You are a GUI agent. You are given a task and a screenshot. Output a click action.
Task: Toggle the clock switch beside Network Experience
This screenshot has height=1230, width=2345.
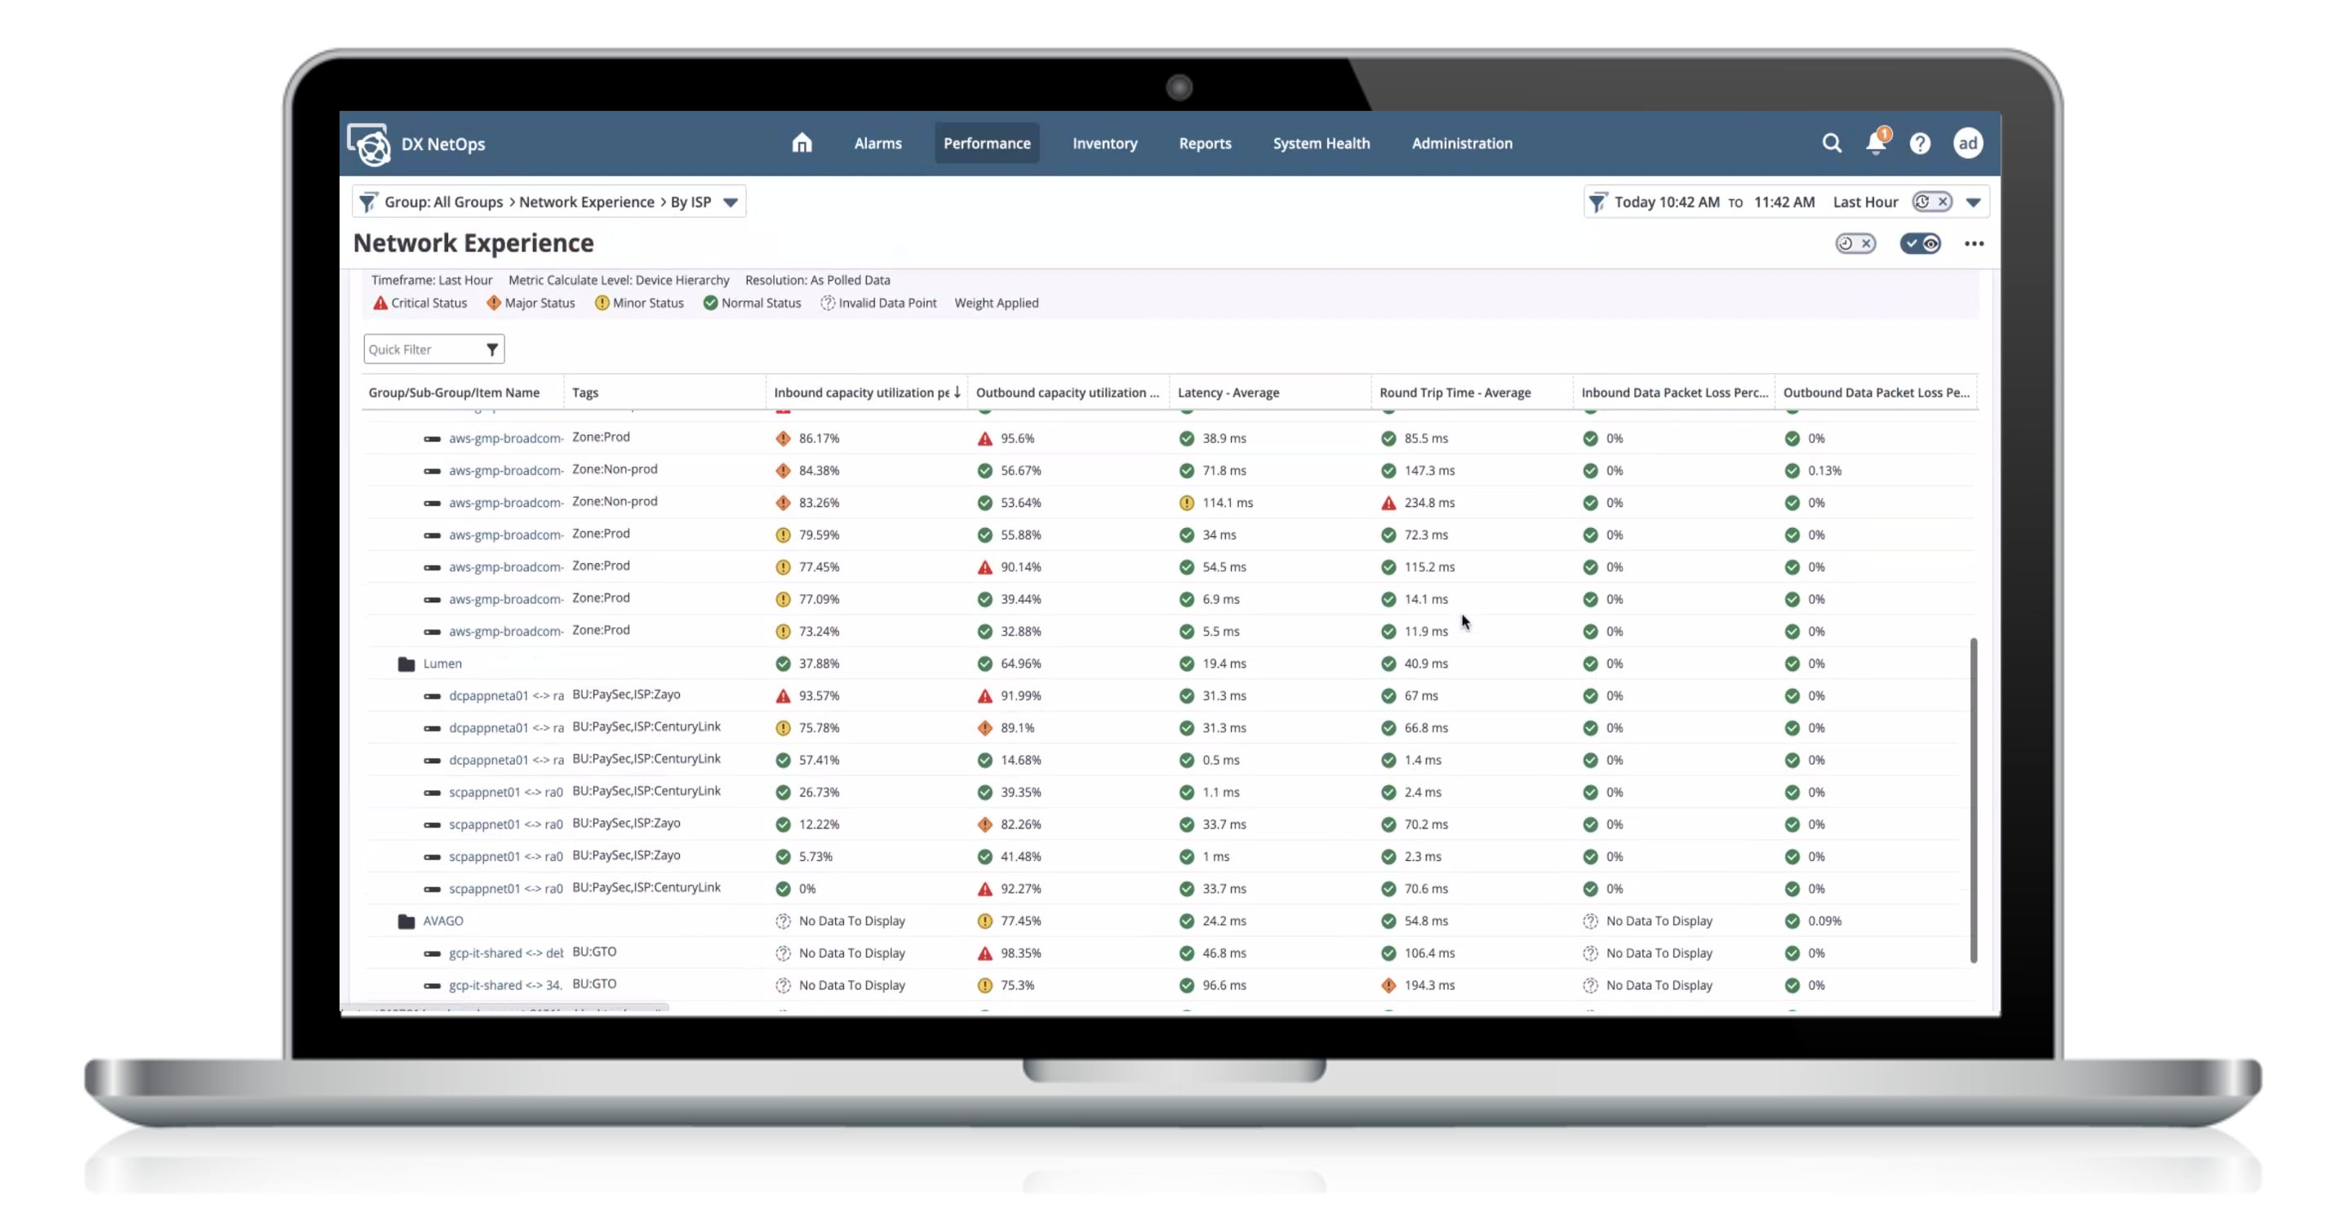click(1855, 243)
